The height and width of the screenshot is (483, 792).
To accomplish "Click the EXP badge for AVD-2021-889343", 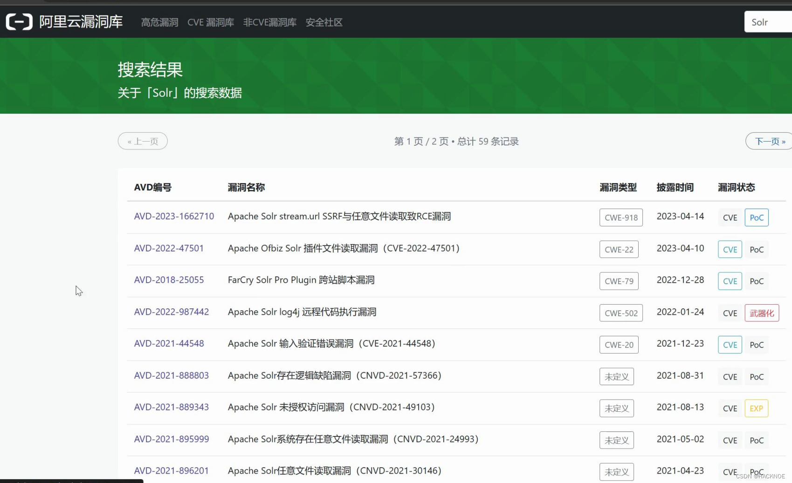I will pyautogui.click(x=756, y=408).
